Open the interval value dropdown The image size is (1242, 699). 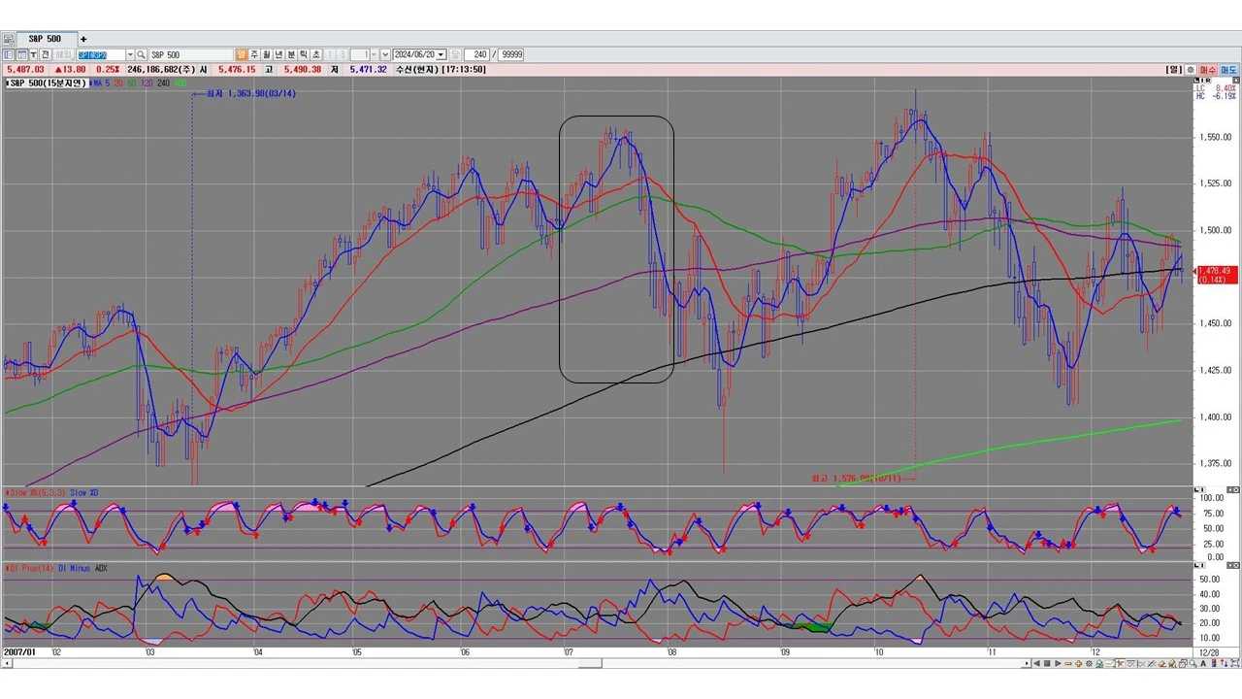point(373,55)
